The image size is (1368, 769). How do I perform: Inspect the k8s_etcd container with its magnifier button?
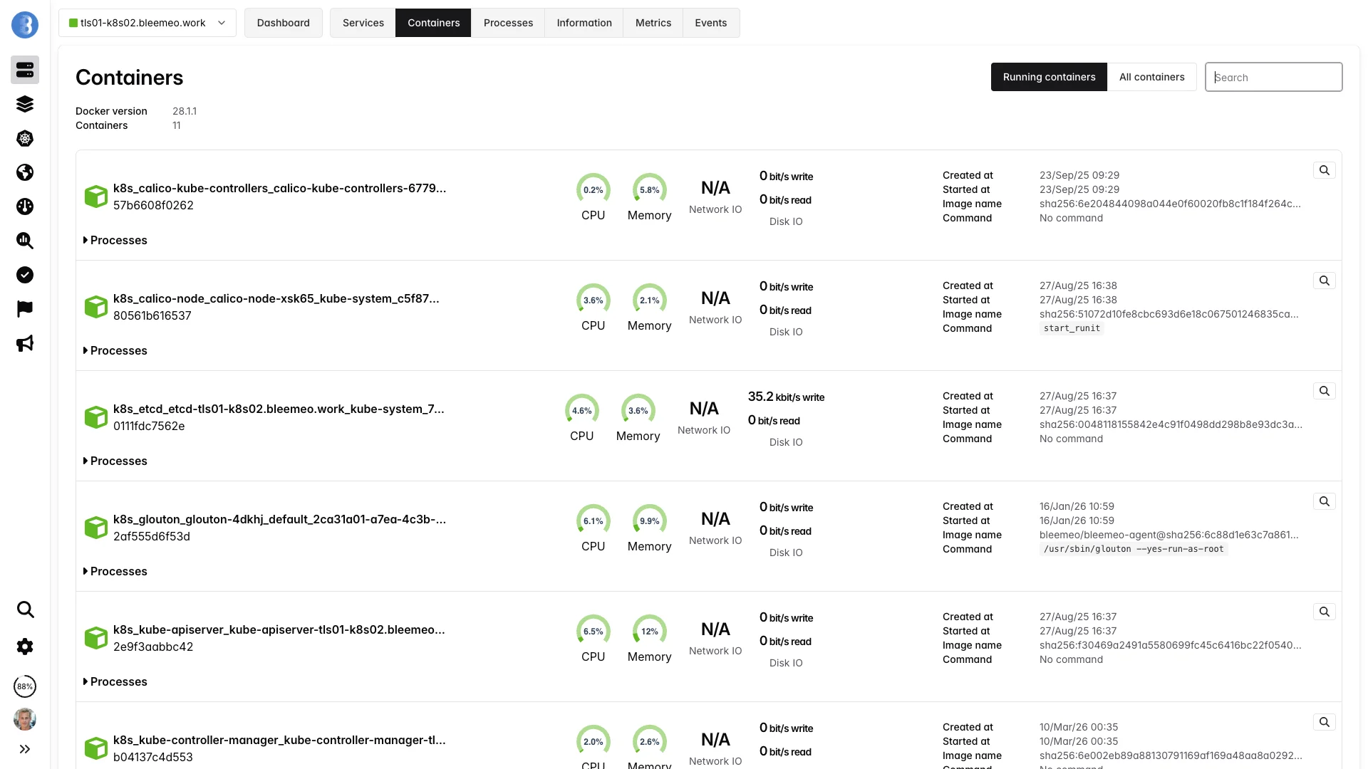point(1325,391)
